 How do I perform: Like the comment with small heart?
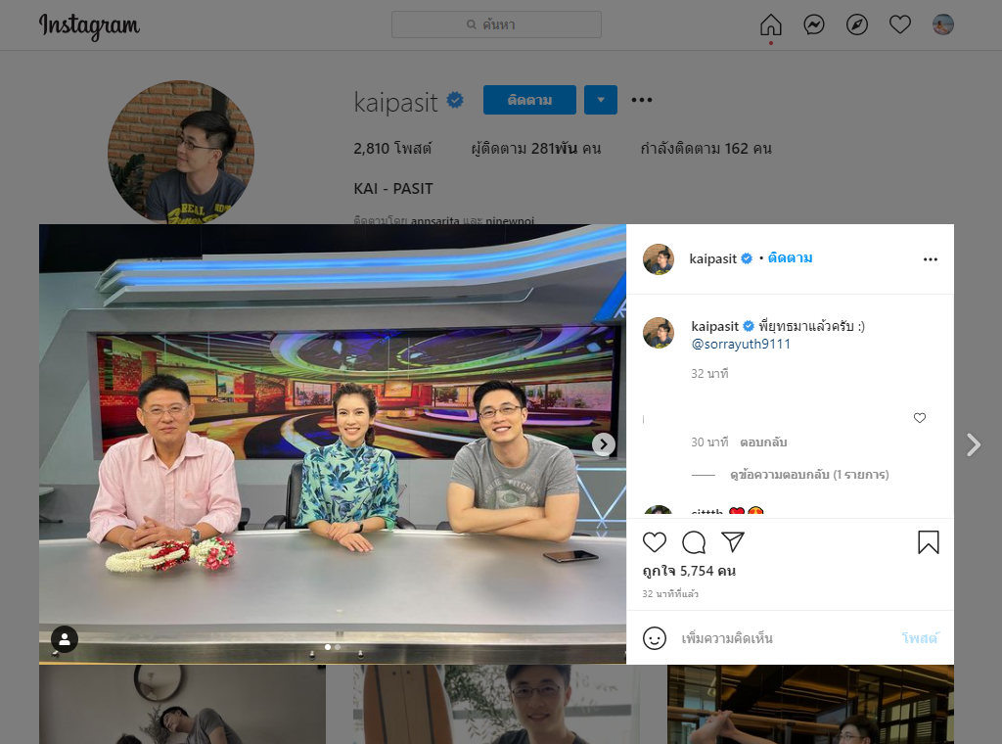[920, 418]
